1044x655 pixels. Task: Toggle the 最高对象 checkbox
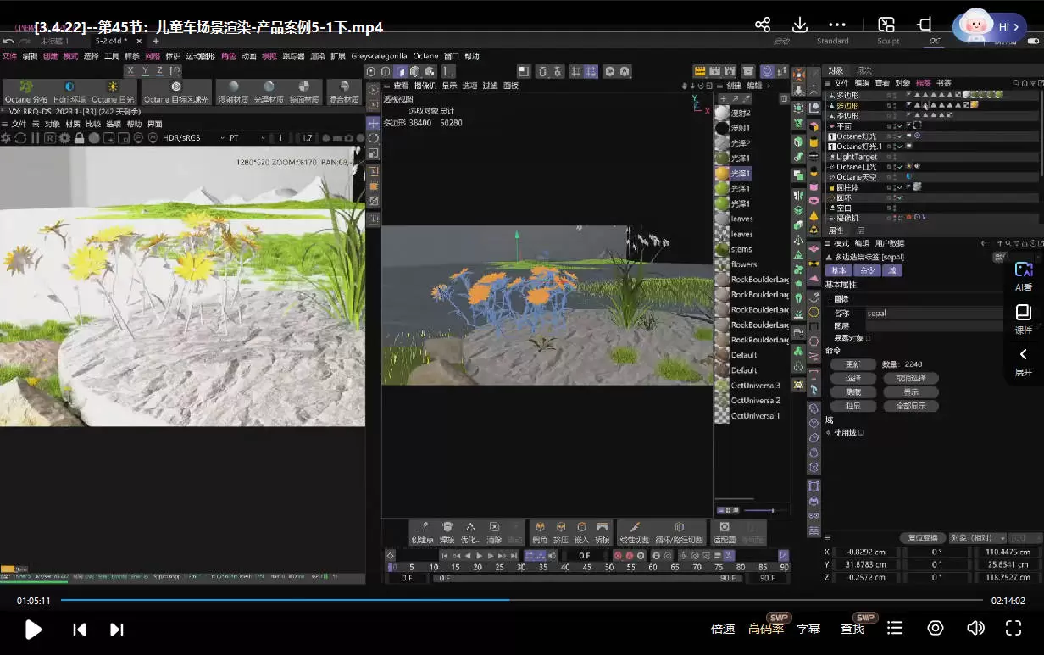869,338
